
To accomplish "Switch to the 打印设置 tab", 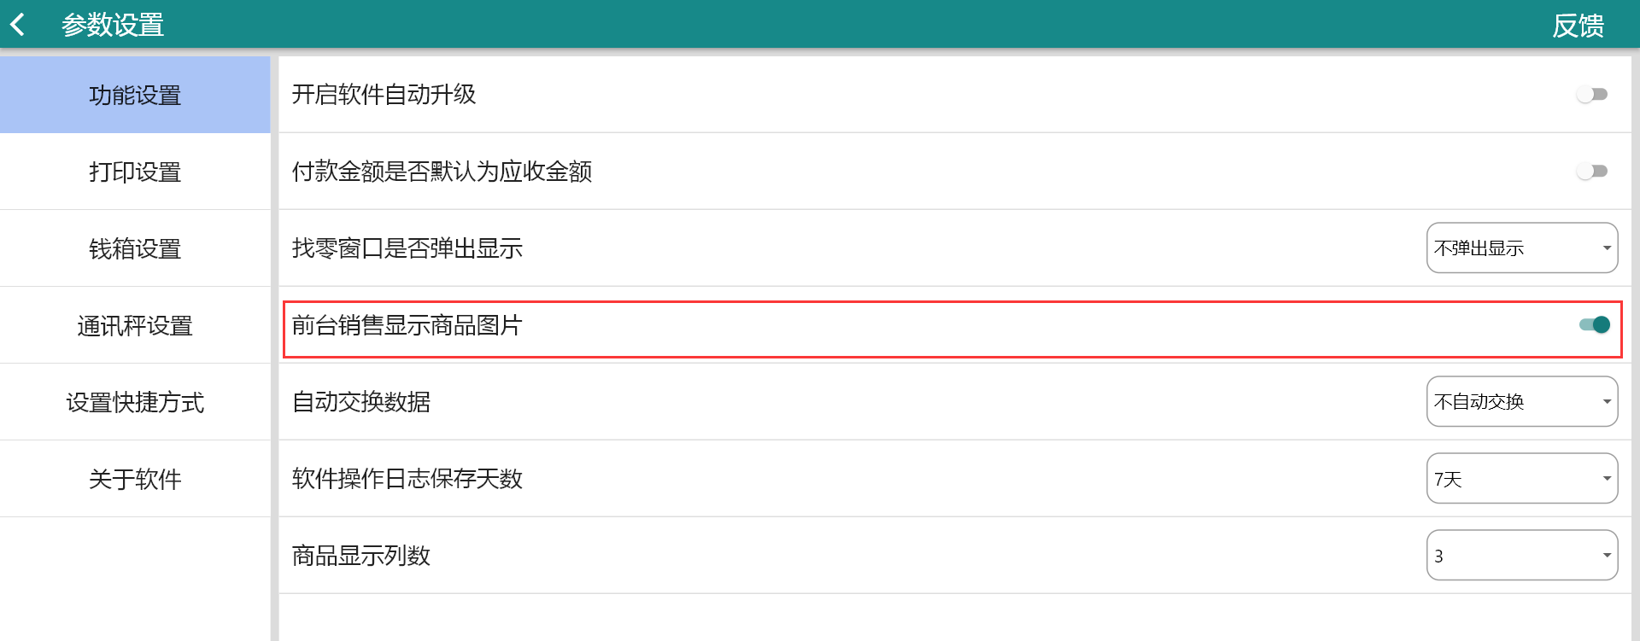I will pyautogui.click(x=135, y=172).
